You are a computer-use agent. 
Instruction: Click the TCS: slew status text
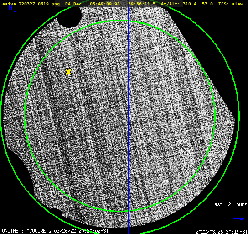pos(231,4)
